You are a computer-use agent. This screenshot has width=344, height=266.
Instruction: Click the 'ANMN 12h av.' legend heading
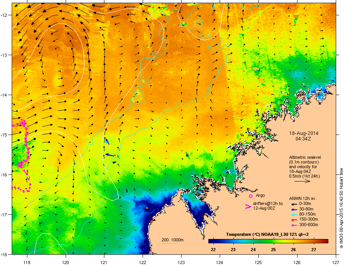coord(303,198)
